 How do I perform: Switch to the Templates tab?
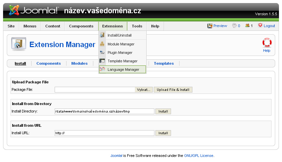point(164,63)
